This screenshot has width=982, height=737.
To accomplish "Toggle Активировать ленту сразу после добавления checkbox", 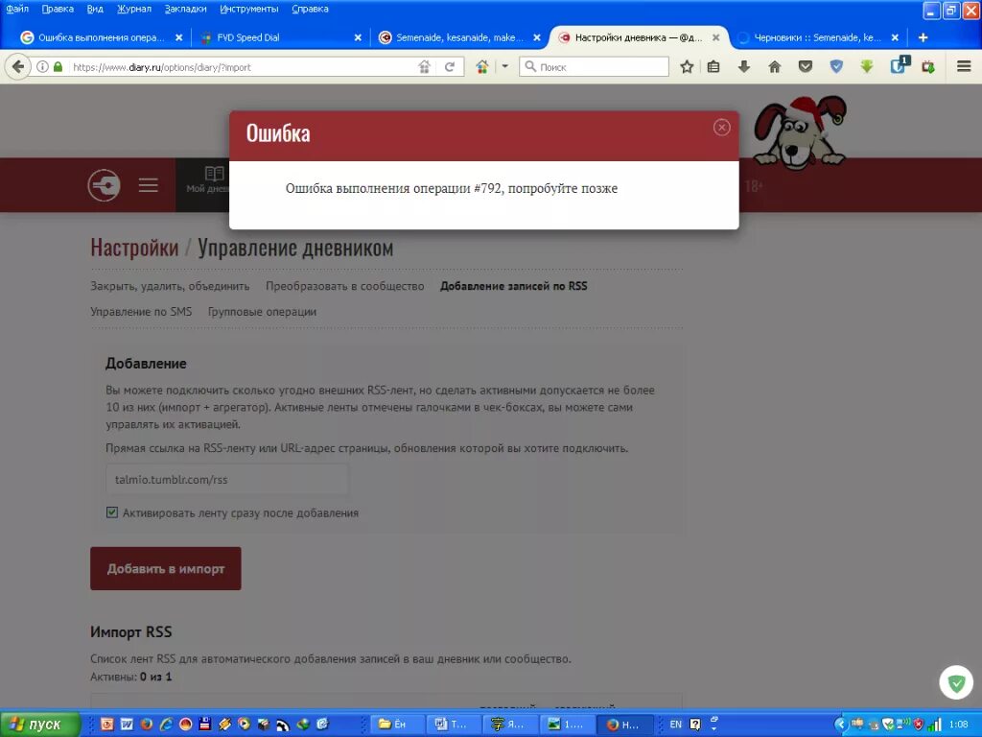I will point(112,512).
